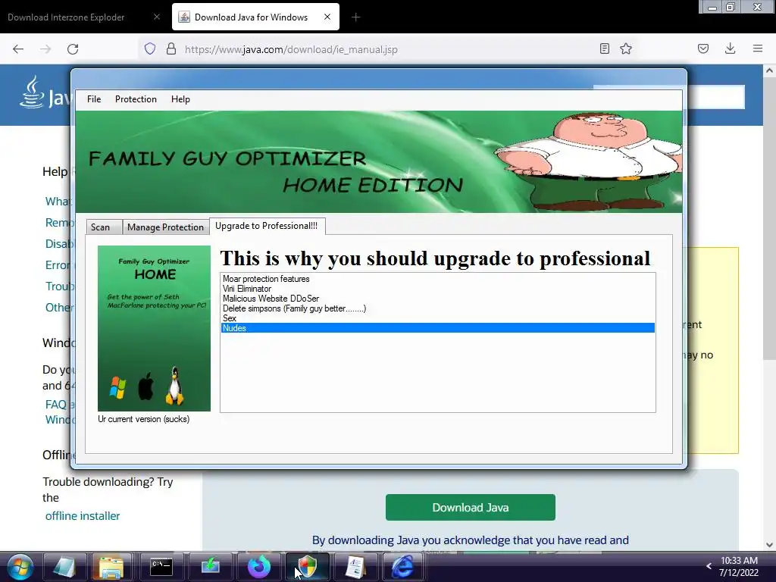Open the tracking protection shield icon

coord(150,48)
